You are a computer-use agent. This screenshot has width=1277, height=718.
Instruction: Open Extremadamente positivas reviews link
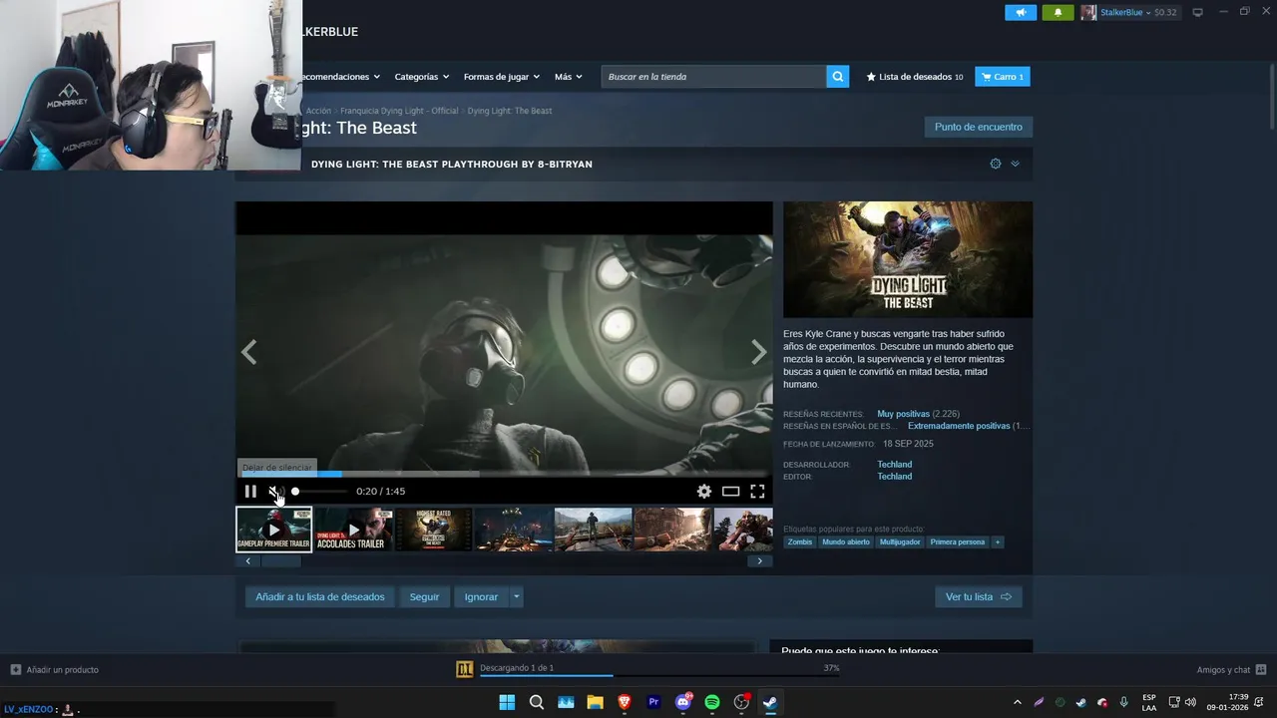[x=959, y=426]
